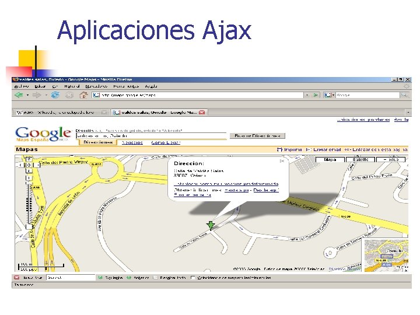The width and height of the screenshot is (420, 315).
Task: Switch map view to Satélite
Action: [360, 160]
